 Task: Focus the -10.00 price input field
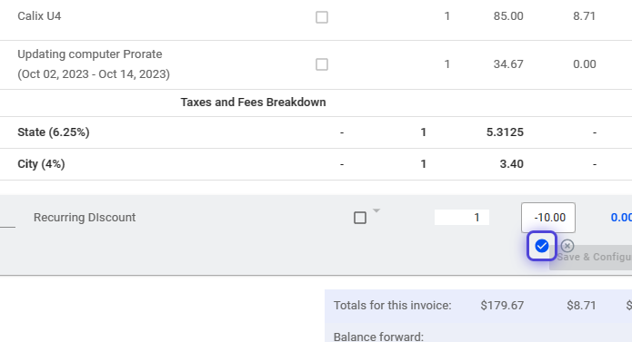(x=548, y=218)
